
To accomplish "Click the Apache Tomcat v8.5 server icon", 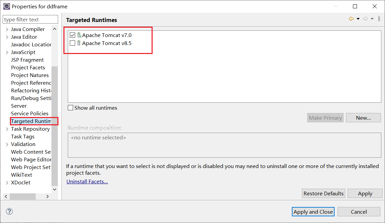I will [79, 43].
